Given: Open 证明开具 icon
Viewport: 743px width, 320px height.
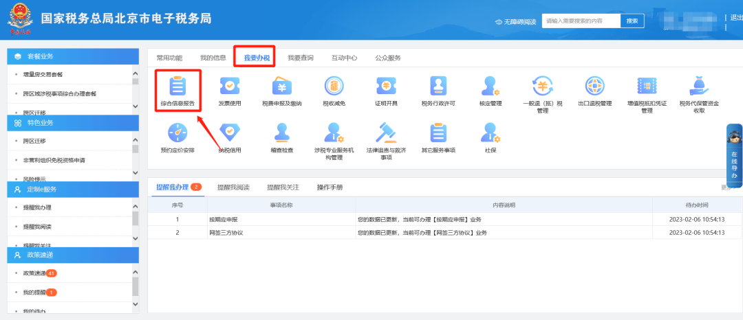Looking at the screenshot, I should pos(386,87).
